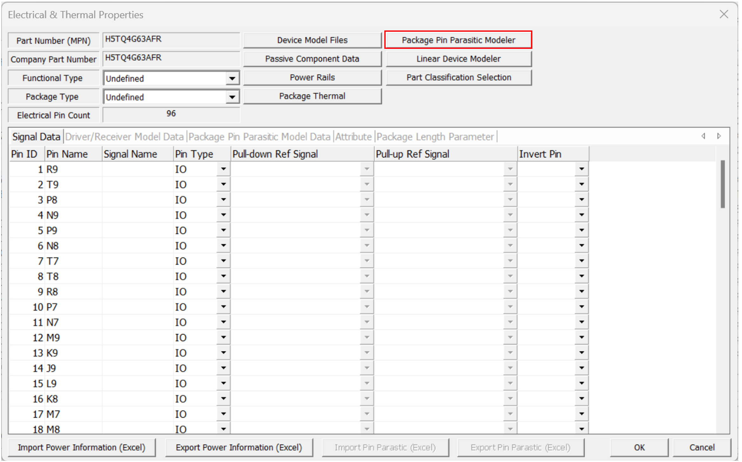Click the Power Rails button
This screenshot has height=462, width=742.
312,77
